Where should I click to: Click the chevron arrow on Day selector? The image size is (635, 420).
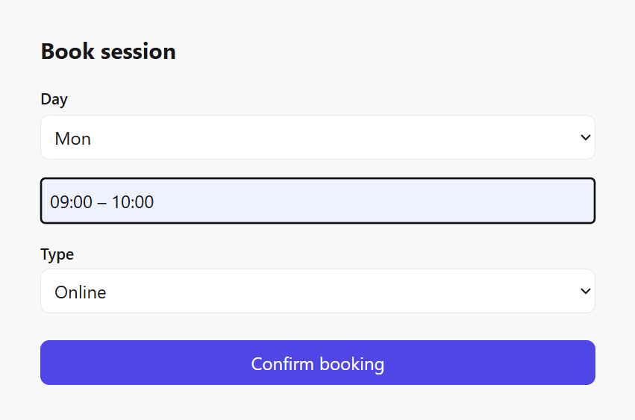[585, 138]
